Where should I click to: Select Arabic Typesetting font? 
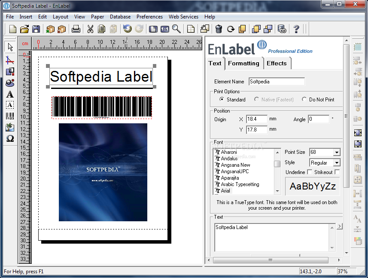coord(240,185)
